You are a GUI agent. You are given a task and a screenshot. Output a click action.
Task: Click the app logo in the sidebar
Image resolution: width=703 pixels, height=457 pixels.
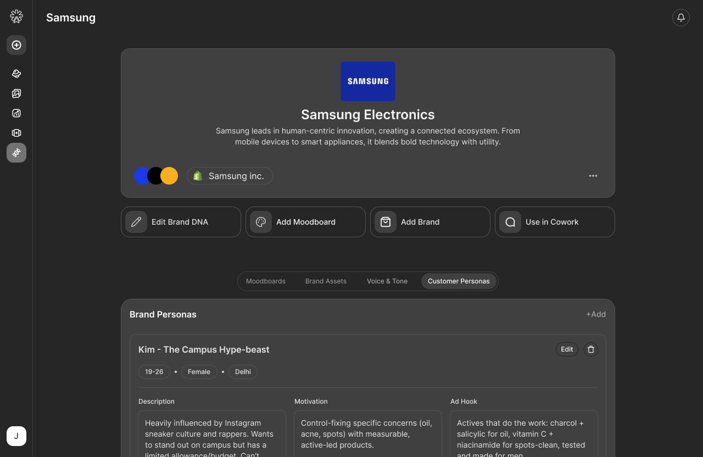(16, 16)
